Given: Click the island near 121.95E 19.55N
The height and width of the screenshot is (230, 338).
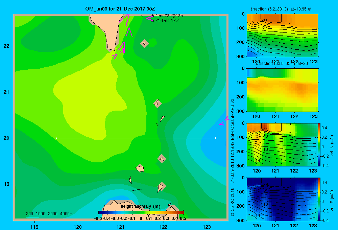Looking at the screenshot, I should click(162, 159).
